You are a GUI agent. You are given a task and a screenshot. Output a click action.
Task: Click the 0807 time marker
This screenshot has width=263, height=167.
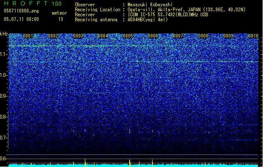pyautogui.click(x=178, y=36)
